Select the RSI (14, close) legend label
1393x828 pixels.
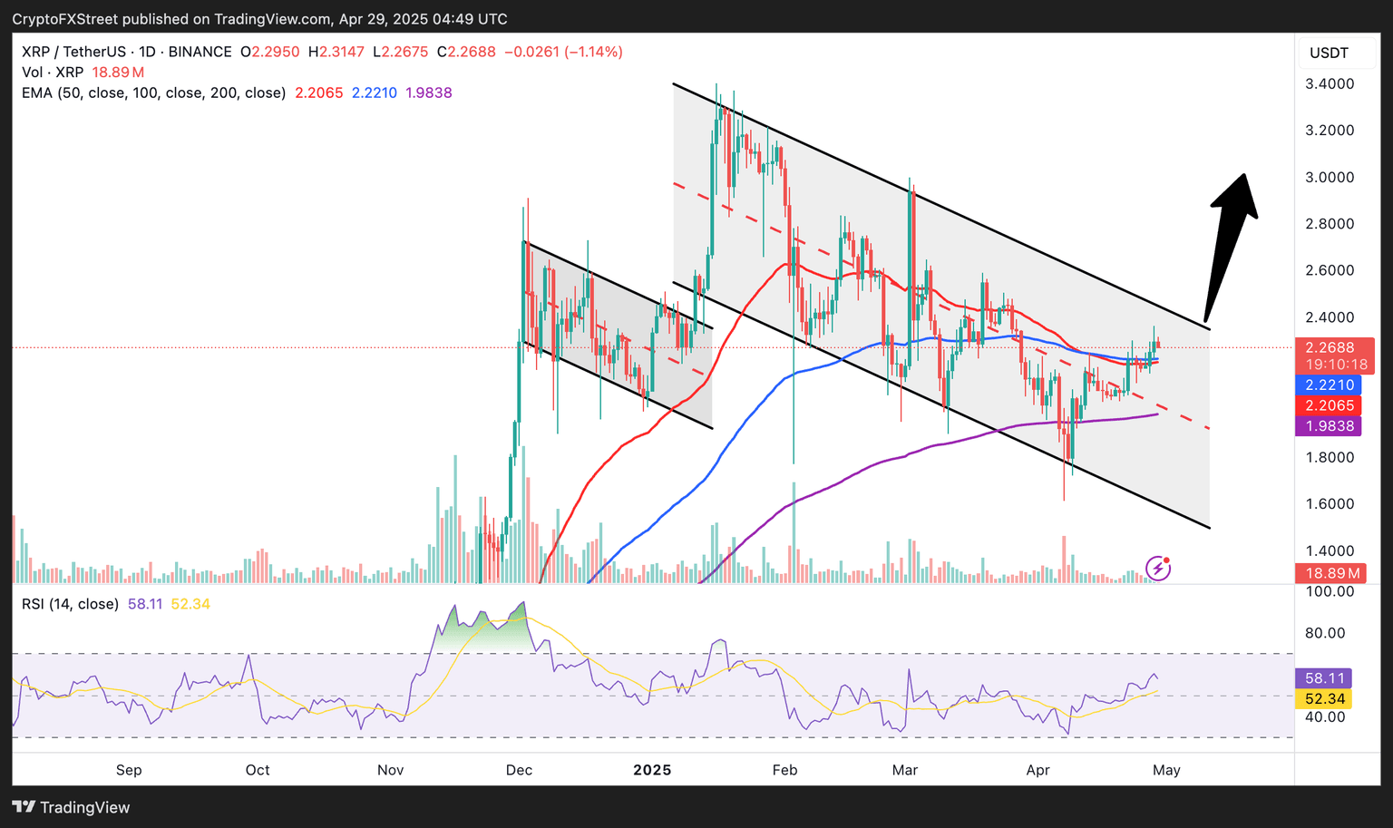click(71, 604)
